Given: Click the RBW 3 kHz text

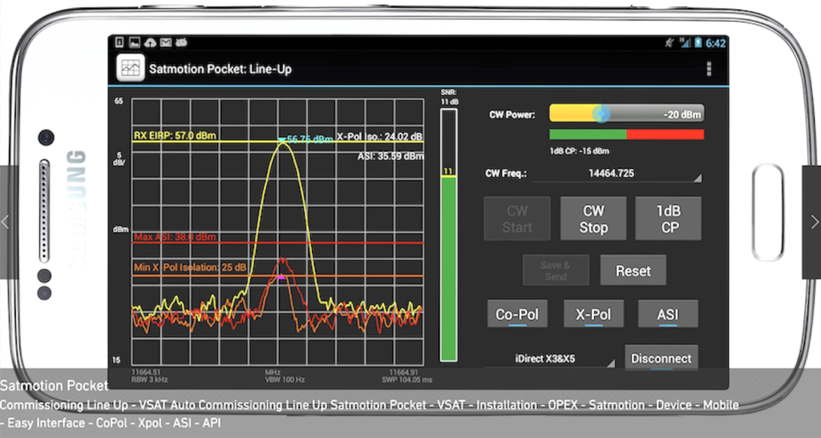Looking at the screenshot, I should point(150,380).
